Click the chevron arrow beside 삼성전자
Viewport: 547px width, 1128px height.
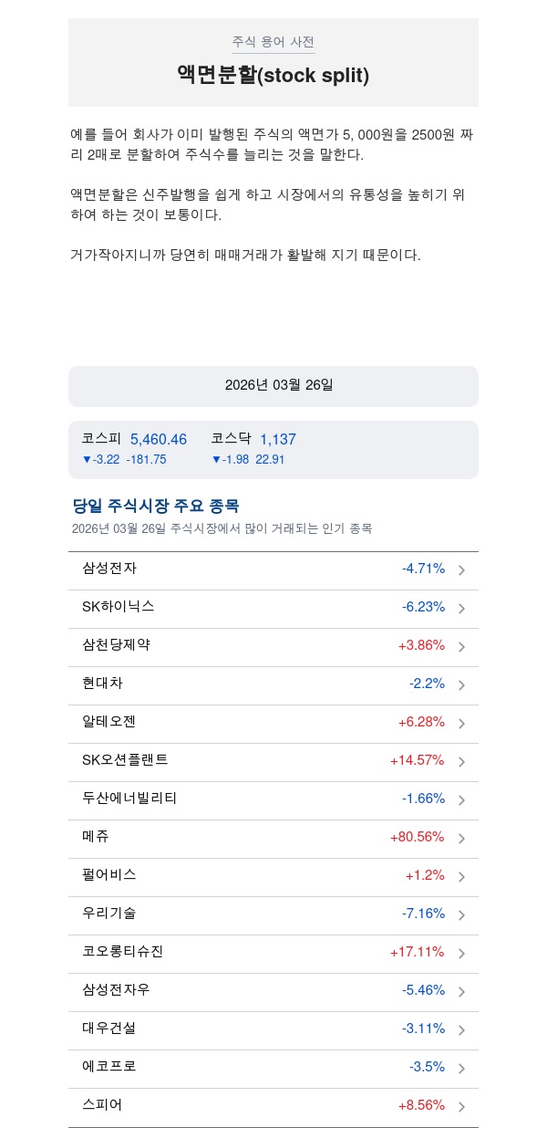tap(461, 570)
